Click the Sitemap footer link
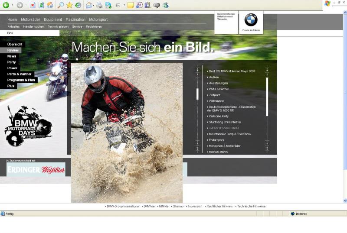 [178, 206]
